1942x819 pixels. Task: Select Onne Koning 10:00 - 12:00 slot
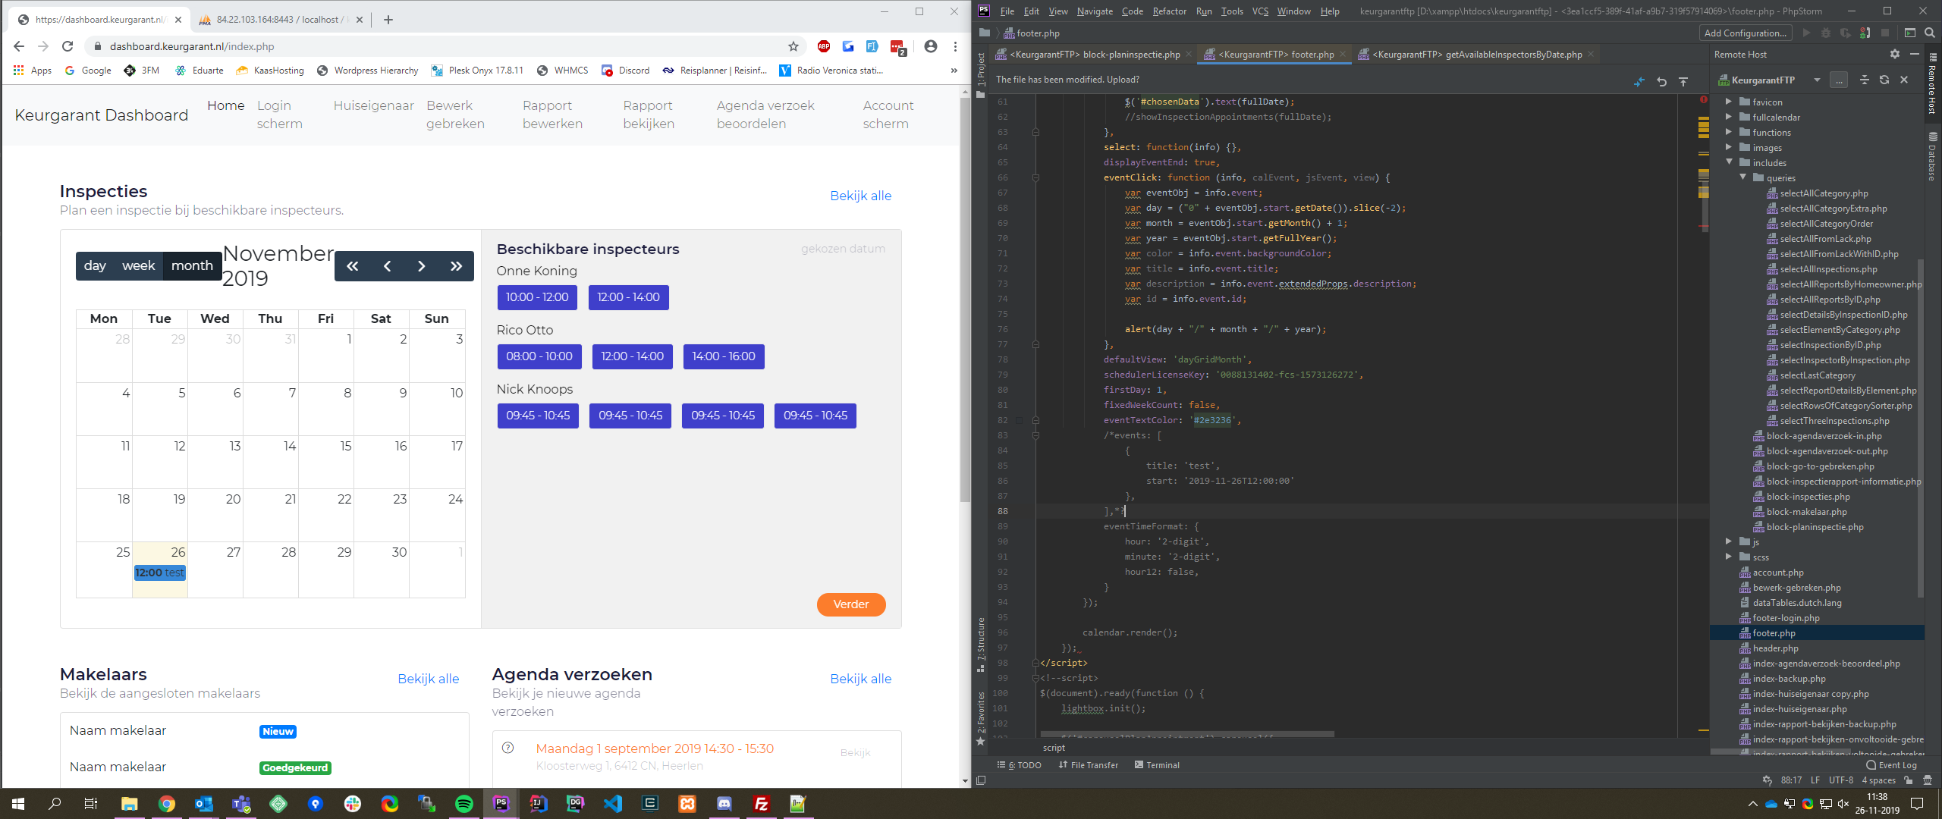tap(537, 297)
